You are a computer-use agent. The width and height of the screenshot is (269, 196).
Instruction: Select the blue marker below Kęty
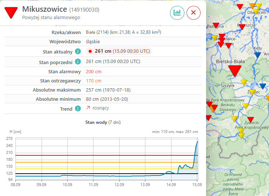(258, 55)
